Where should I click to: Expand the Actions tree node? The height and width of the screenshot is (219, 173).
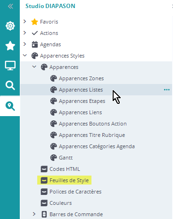click(x=25, y=33)
